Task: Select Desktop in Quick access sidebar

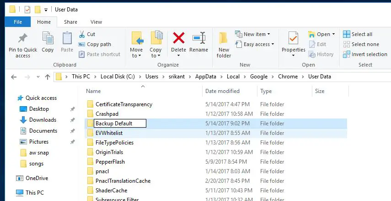Action: tap(39, 109)
